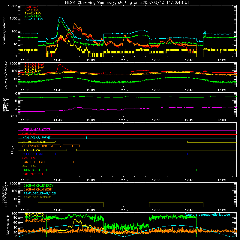
Task: Select the cyan 50-100 keV legend label
Action: point(34,19)
